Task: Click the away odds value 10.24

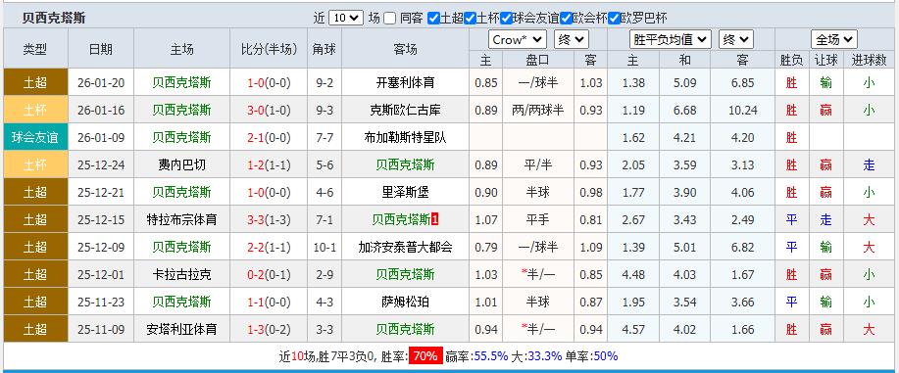Action: [743, 110]
